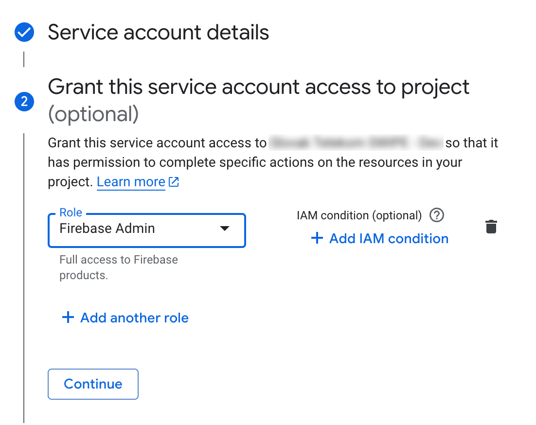This screenshot has width=536, height=425.
Task: Click the Full access to Firebase products description
Action: 118,267
